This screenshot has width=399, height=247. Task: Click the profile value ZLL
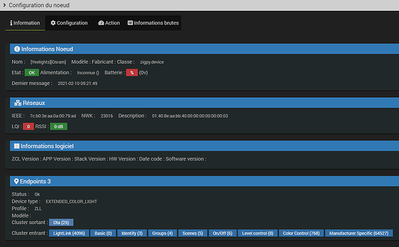pyautogui.click(x=38, y=209)
